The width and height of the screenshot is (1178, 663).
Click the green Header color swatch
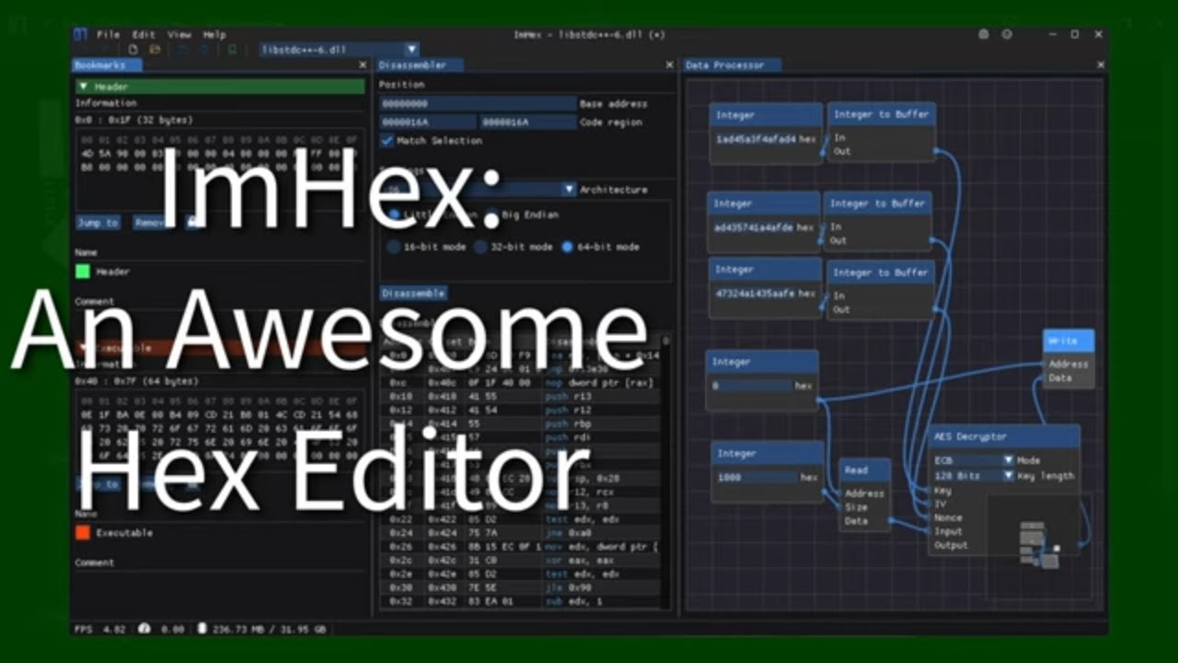click(83, 272)
